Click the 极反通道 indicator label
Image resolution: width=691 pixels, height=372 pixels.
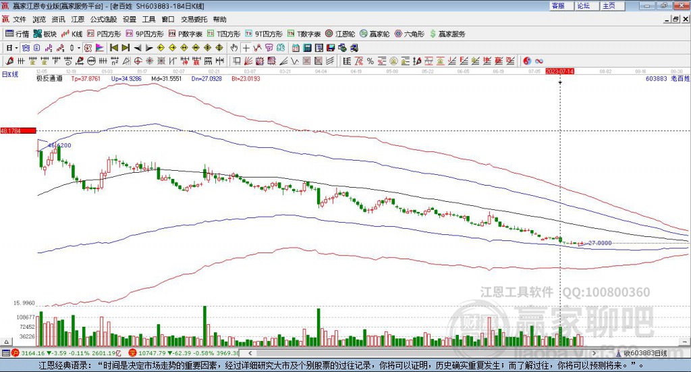point(49,78)
